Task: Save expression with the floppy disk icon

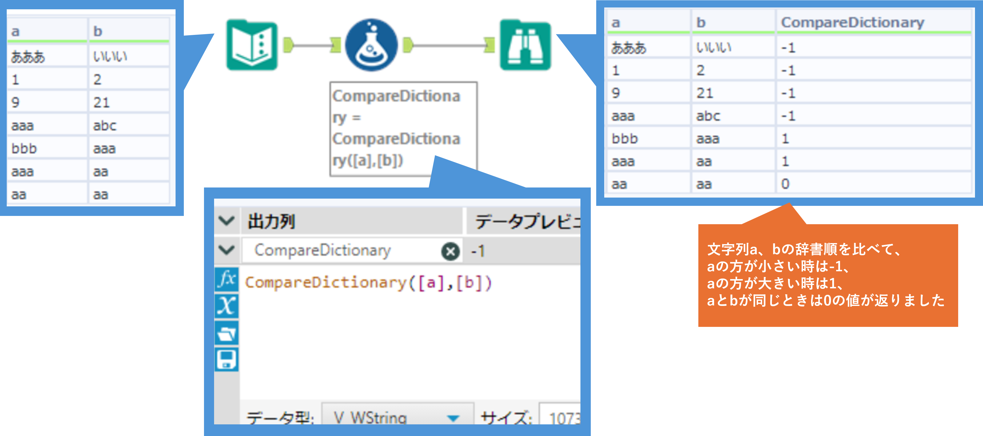Action: tap(227, 359)
